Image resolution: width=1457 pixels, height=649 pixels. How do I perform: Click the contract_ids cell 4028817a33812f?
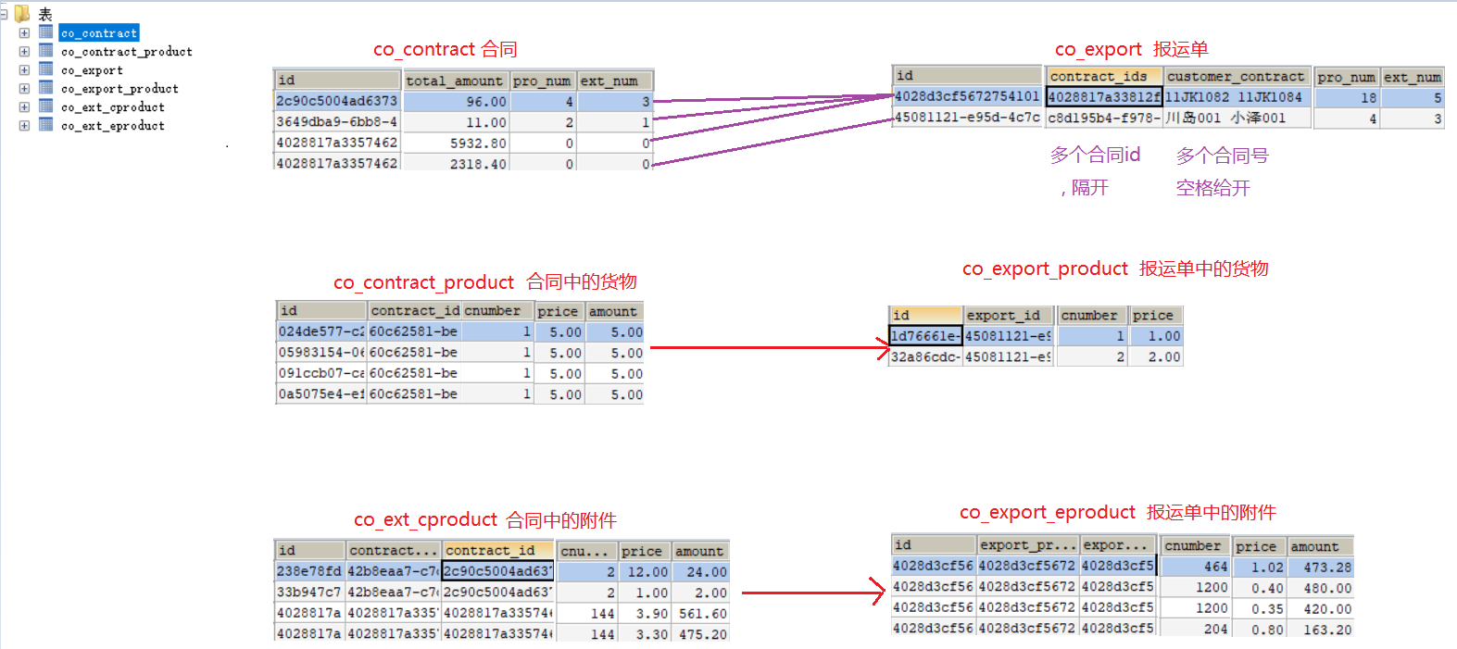(1104, 97)
